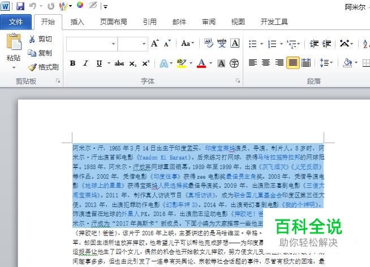This screenshot has height=267, width=370.
Task: Expand font color palette
Action: click(210, 63)
